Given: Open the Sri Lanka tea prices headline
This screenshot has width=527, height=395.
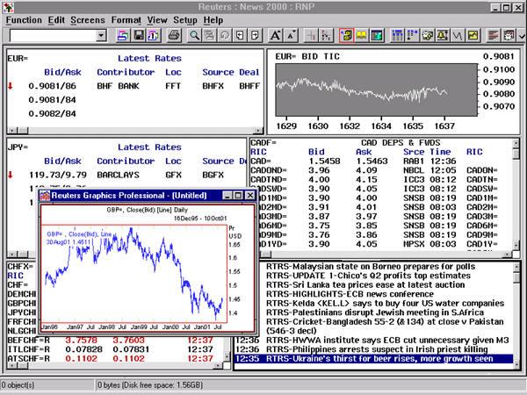Looking at the screenshot, I should pyautogui.click(x=365, y=284).
